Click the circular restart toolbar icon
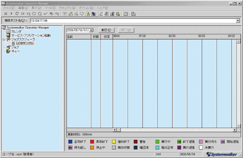This screenshot has width=243, height=158. point(17,14)
